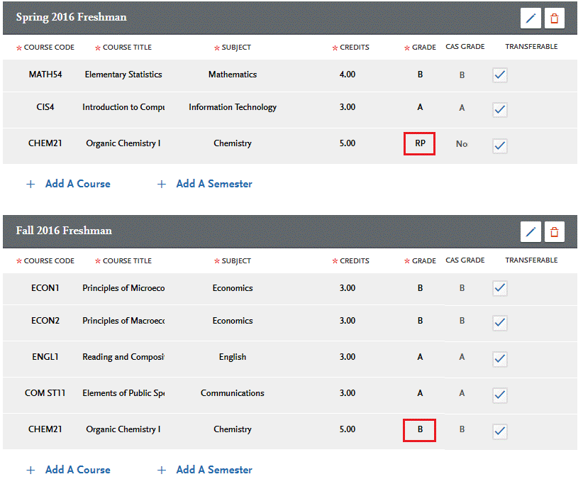This screenshot has height=484, width=583.
Task: Toggle transferable checkbox for COM ST11 course
Action: tap(500, 395)
